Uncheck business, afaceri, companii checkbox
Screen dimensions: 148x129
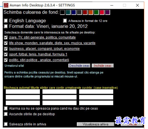6,49
